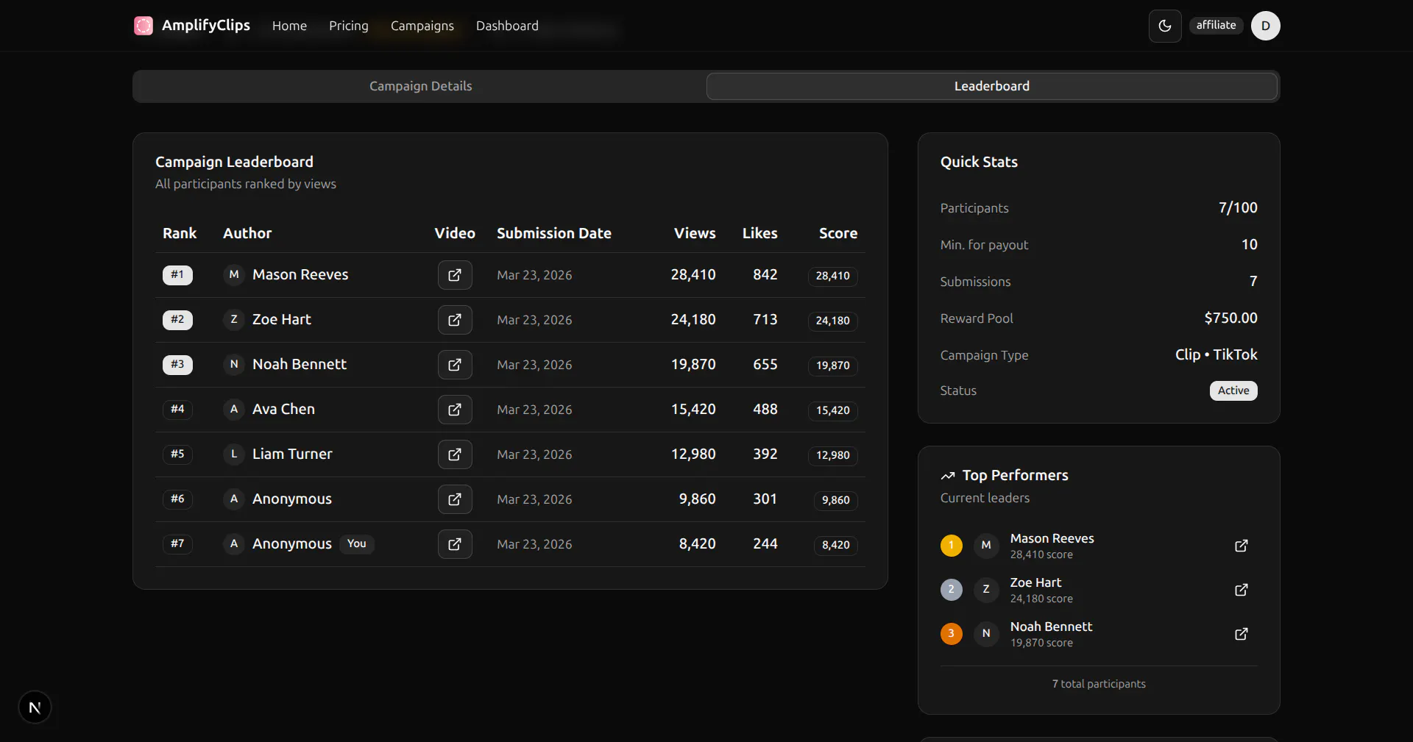
Task: Navigate to Campaigns
Action: pos(422,26)
